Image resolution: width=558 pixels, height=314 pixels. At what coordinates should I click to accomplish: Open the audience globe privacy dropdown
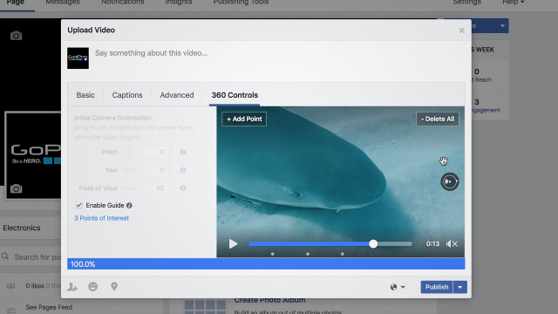[x=398, y=287]
